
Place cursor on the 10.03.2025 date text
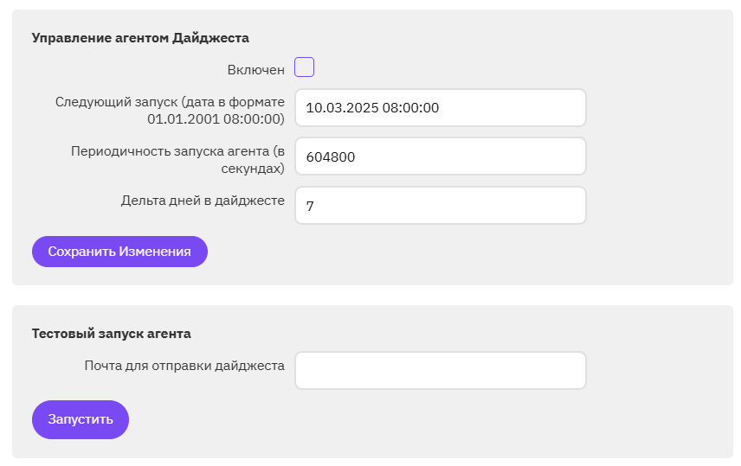coord(342,108)
